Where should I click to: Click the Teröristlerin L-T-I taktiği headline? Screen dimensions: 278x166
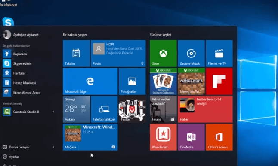[x=209, y=101]
